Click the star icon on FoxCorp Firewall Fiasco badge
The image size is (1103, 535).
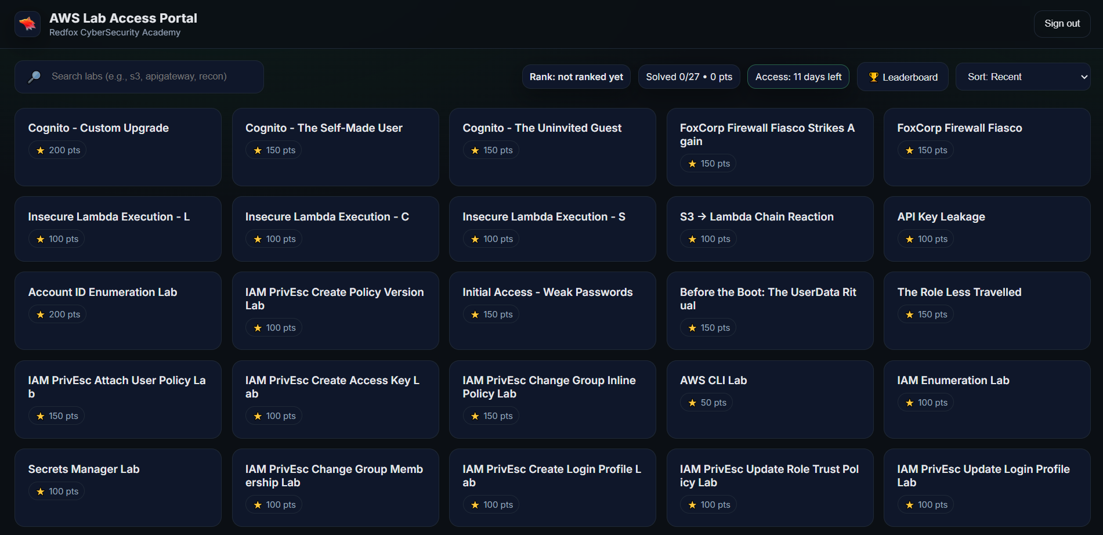tap(909, 150)
